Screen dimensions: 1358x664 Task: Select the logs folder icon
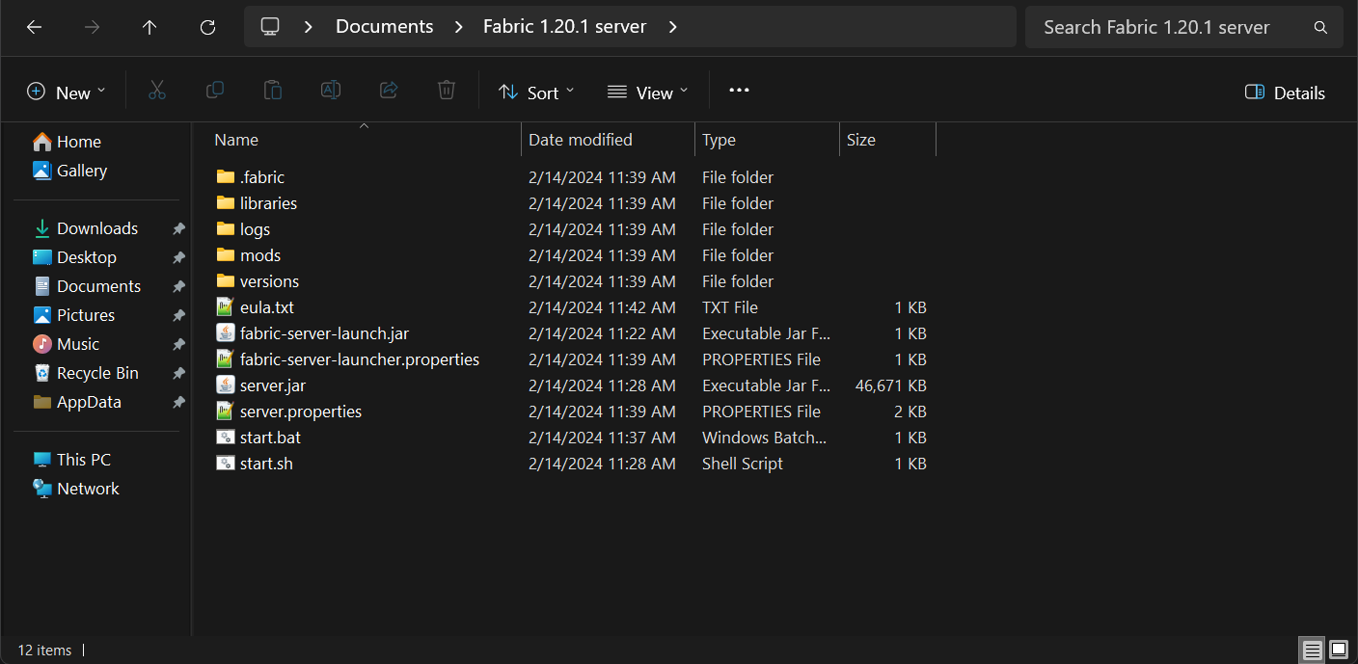(226, 229)
